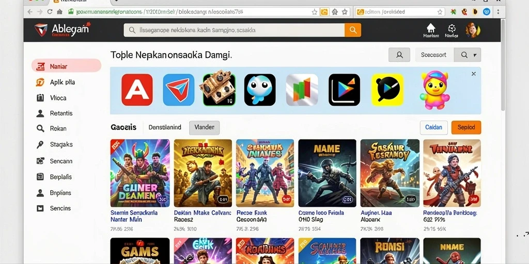Click the browser home button
This screenshot has width=529, height=264.
tap(59, 12)
